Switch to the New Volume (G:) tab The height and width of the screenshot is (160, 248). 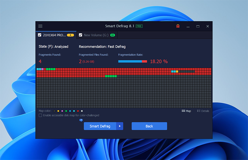tap(97, 35)
